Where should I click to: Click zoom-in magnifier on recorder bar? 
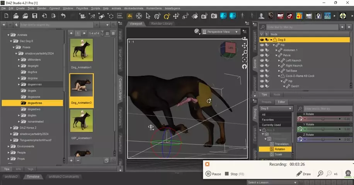point(320,174)
